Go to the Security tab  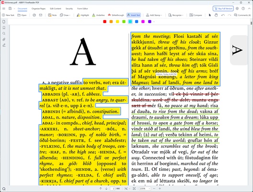click(x=69, y=9)
